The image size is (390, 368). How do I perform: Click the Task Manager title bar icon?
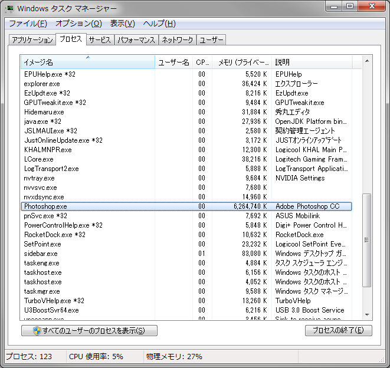(9, 9)
